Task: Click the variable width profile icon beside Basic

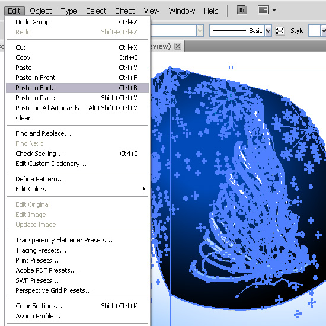Action: point(280,31)
